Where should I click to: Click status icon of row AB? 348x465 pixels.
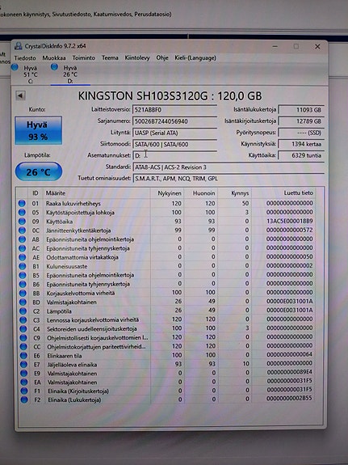tap(23, 239)
